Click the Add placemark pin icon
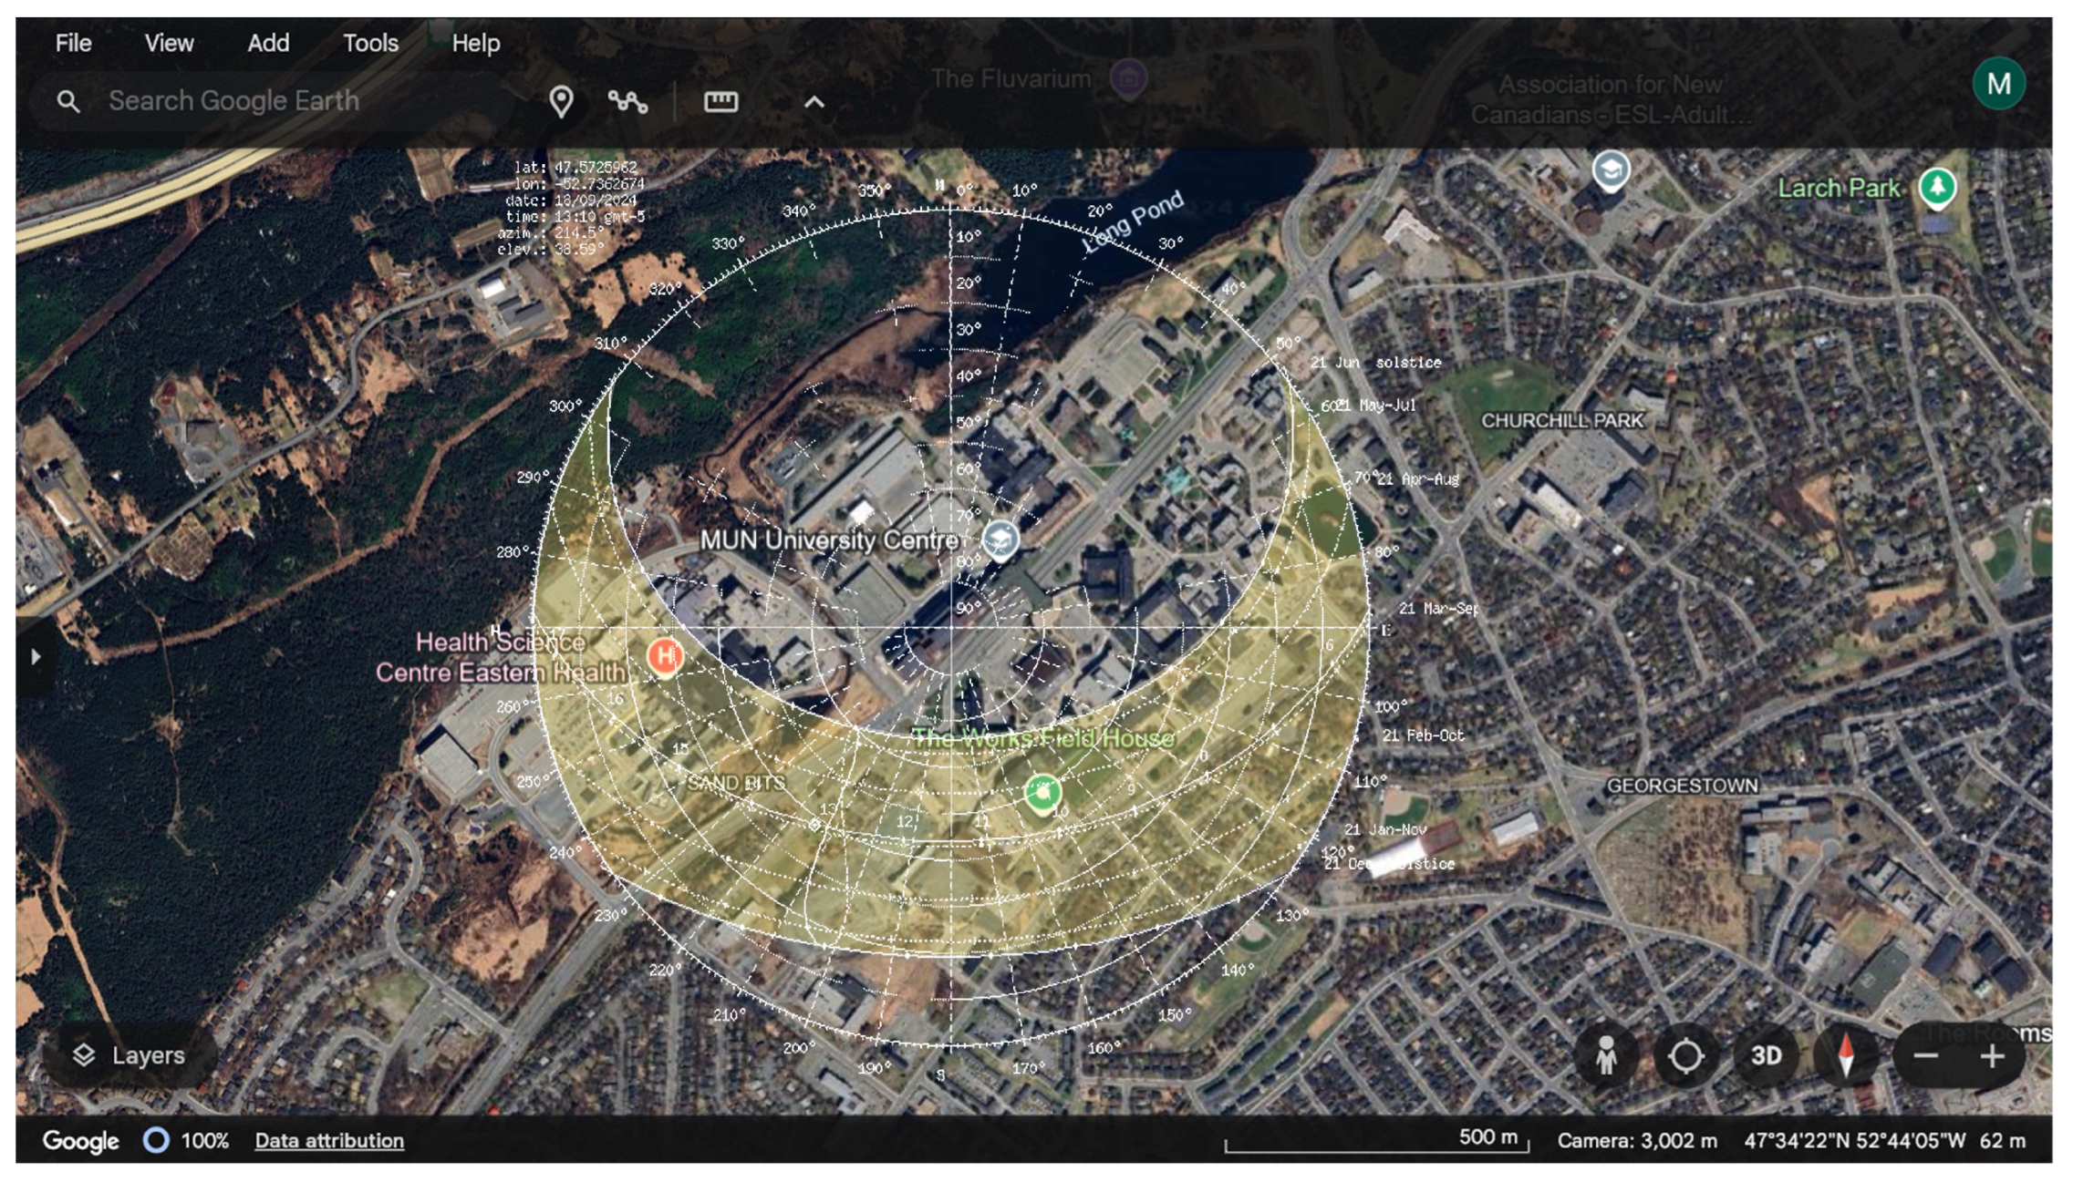Image resolution: width=2073 pixels, height=1182 pixels. (x=561, y=101)
